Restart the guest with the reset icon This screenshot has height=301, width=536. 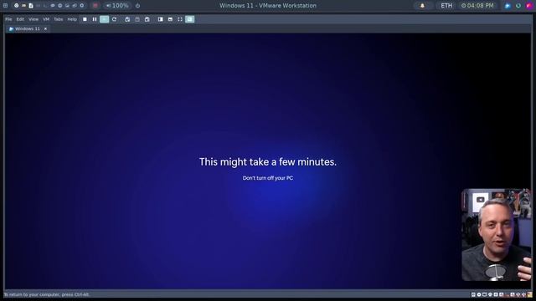coord(114,19)
